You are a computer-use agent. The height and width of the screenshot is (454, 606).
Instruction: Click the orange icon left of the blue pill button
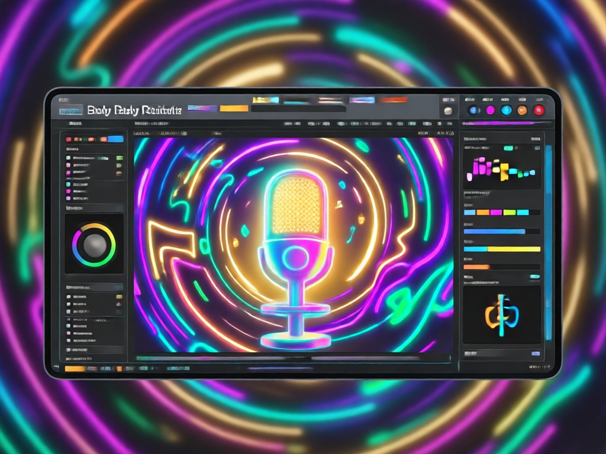point(104,140)
